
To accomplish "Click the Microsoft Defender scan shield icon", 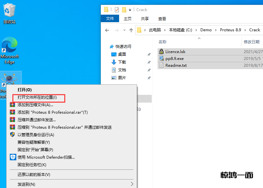I will click(13, 157).
